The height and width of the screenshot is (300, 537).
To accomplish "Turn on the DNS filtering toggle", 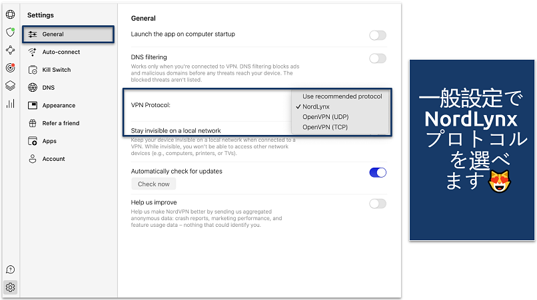I will click(377, 59).
